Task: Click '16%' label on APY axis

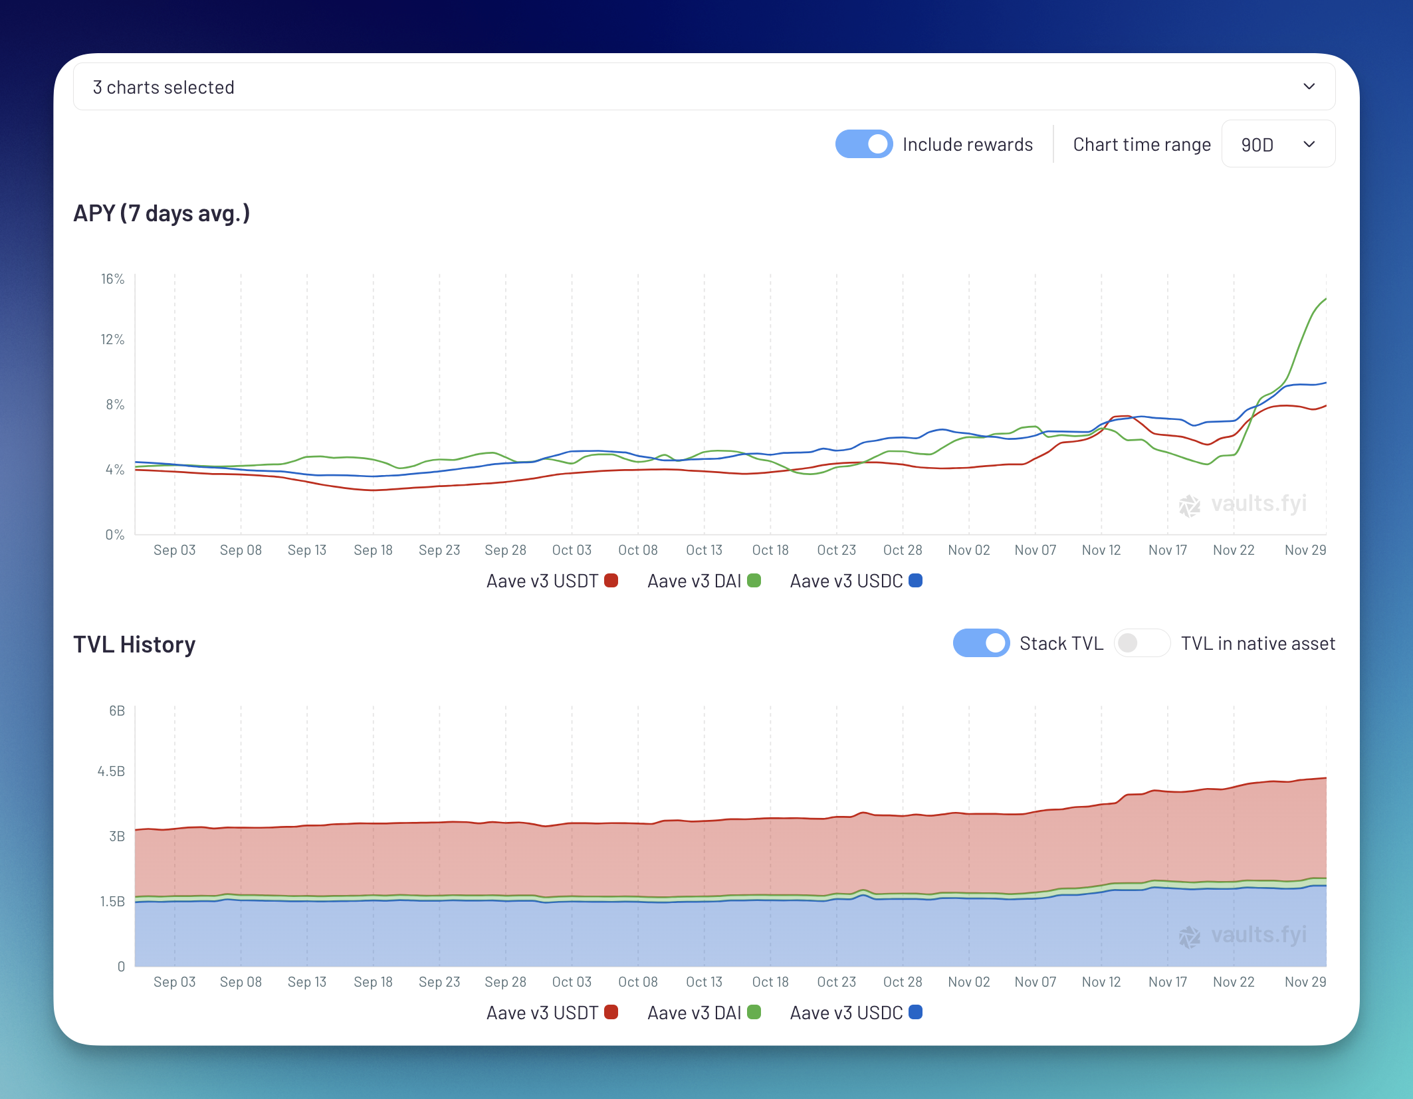Action: click(x=112, y=279)
